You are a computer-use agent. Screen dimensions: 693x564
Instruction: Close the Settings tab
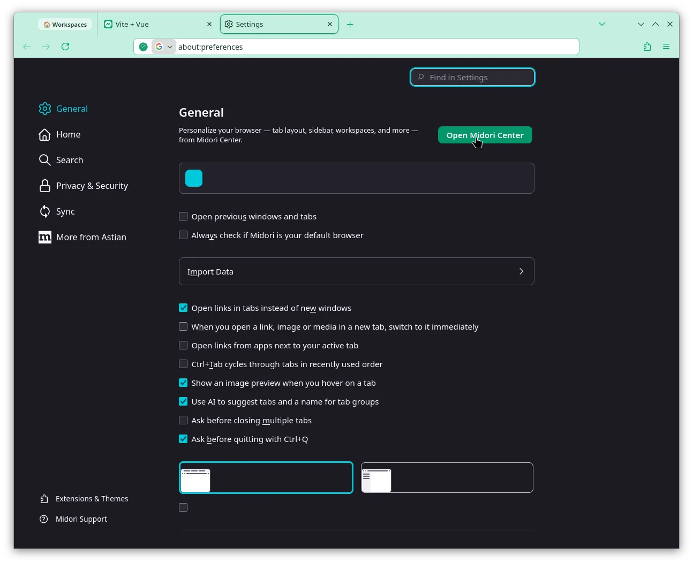tap(330, 24)
